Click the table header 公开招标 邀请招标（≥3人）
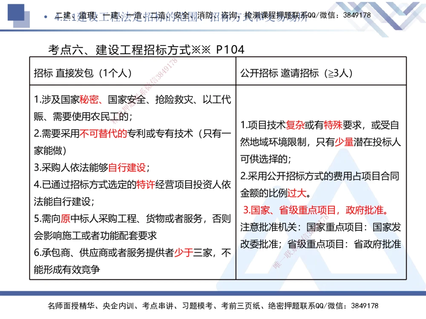This screenshot has width=426, height=319. point(297,72)
